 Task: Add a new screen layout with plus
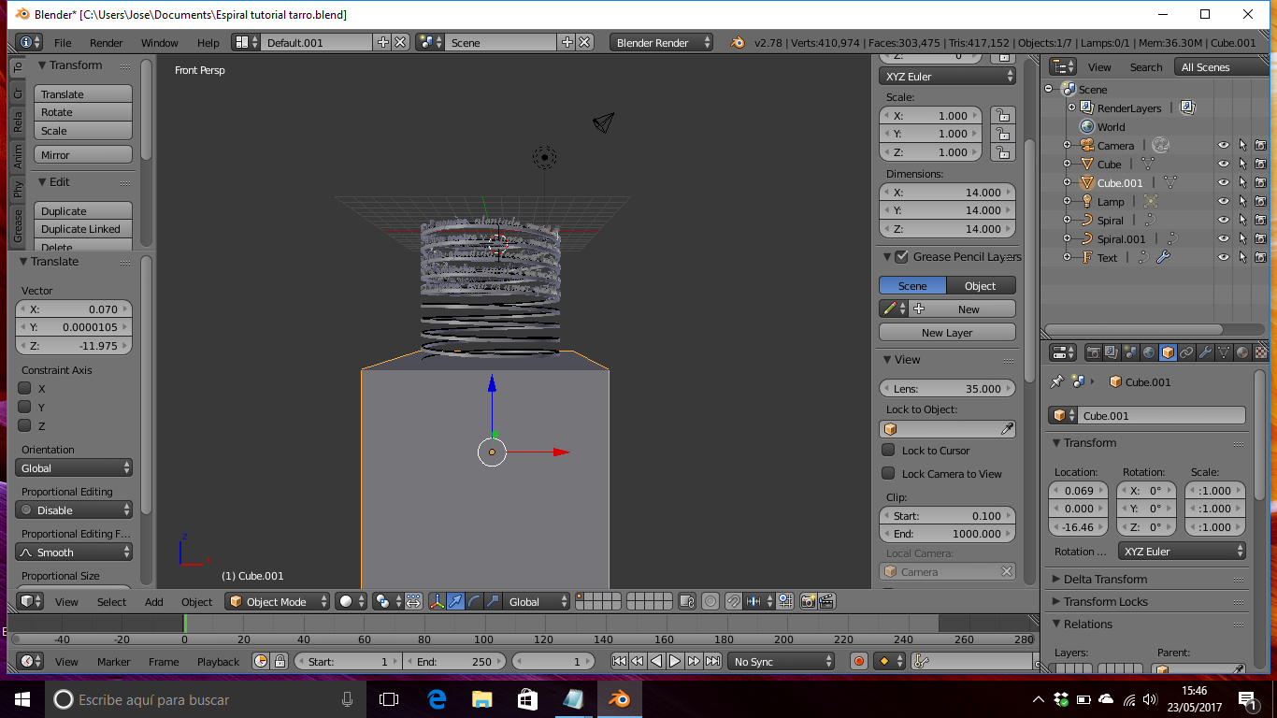click(x=382, y=42)
